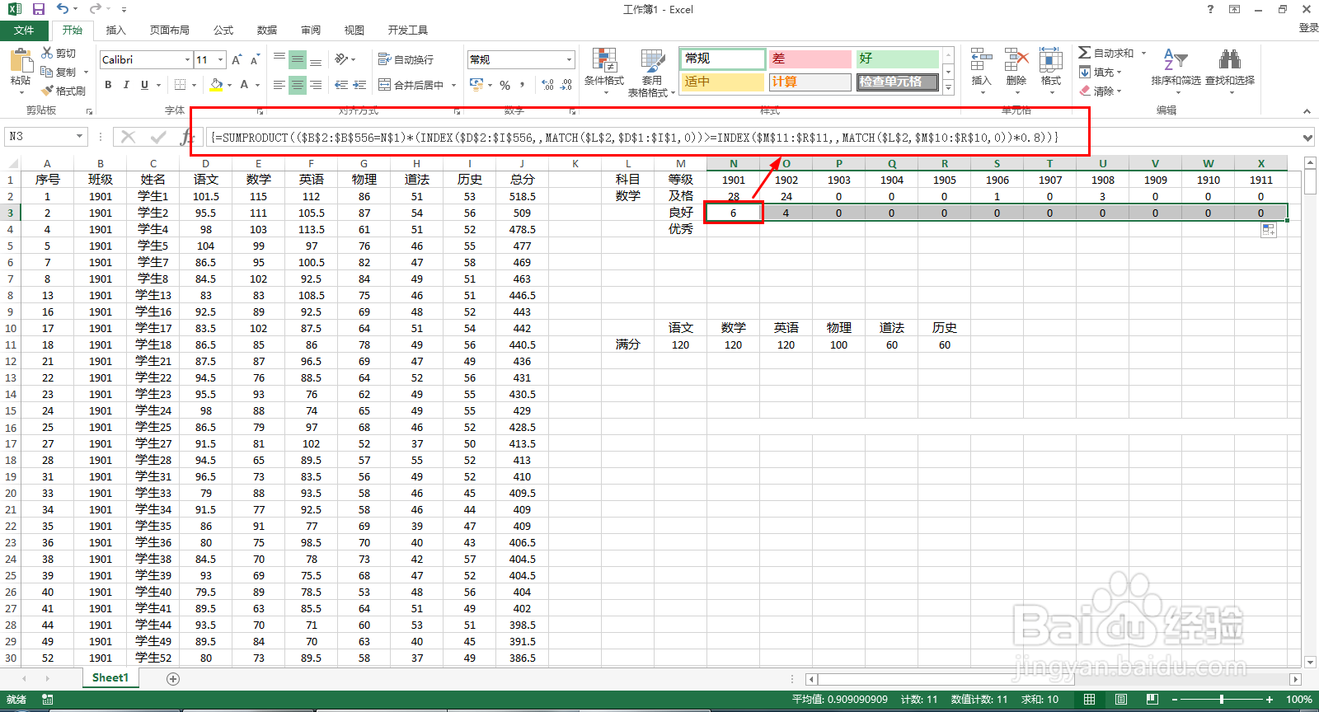The image size is (1319, 712).
Task: Click the Auto Fill Options icon below row 3
Action: coord(1269,231)
